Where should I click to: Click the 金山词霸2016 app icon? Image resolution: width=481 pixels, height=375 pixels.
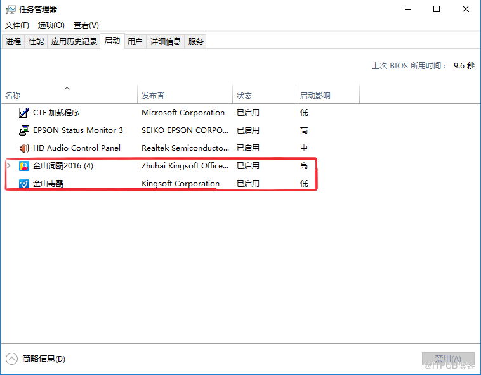[24, 166]
